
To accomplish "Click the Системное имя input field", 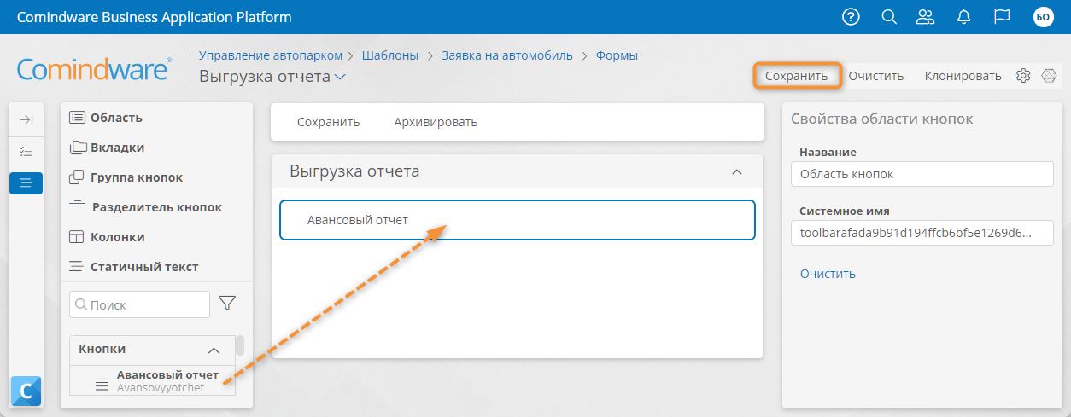I will coord(922,233).
